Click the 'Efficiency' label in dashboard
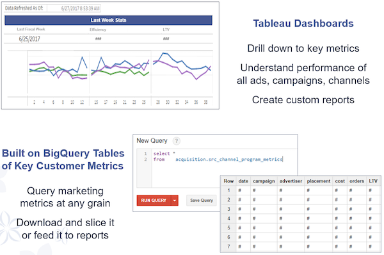This screenshot has height=255, width=384. click(x=98, y=29)
